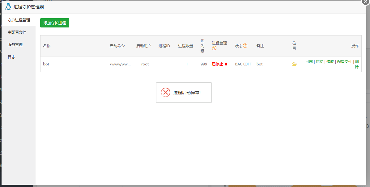This screenshot has height=187, width=370.
Task: Click bot name cell
Action: (46, 64)
